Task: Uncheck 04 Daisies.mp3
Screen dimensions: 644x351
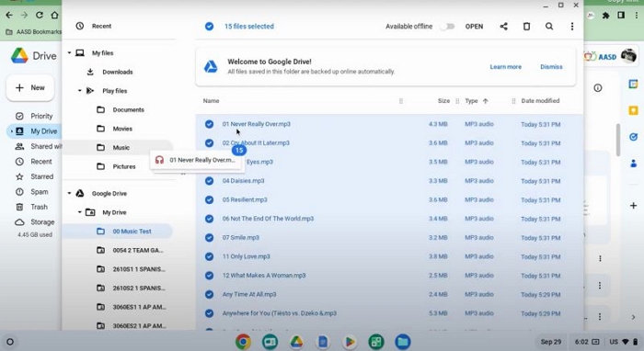Action: tap(209, 180)
